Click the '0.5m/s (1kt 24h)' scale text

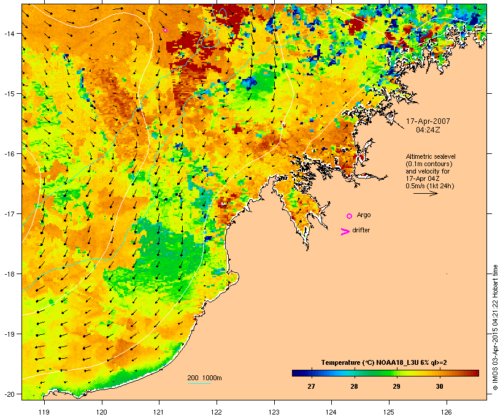430,186
